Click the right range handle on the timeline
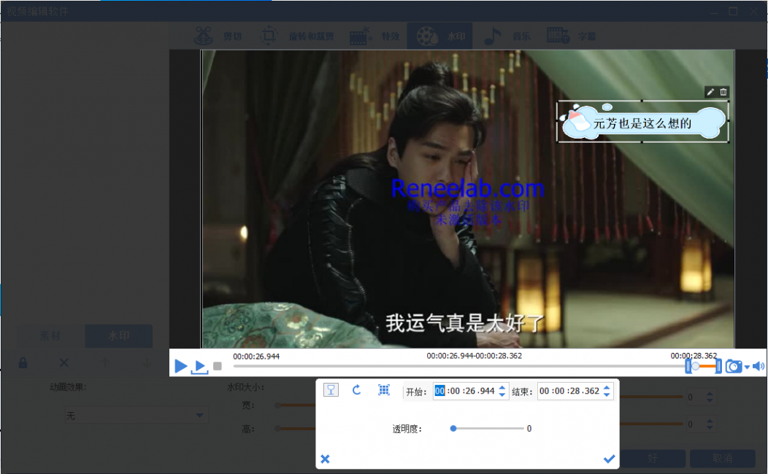 718,366
